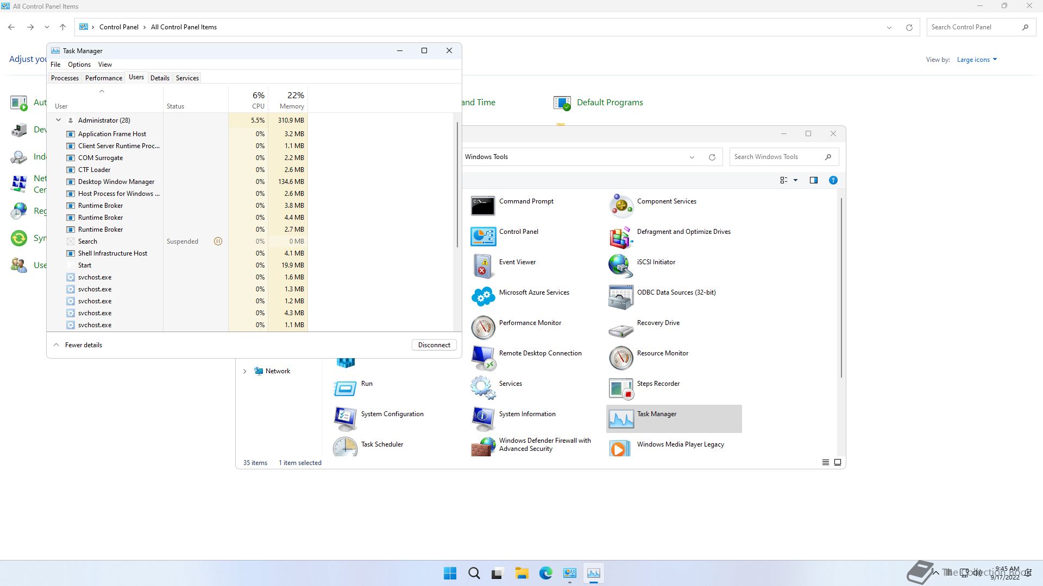The width and height of the screenshot is (1043, 586).
Task: Open recent locations dropdown in Control Panel
Action: 47,27
